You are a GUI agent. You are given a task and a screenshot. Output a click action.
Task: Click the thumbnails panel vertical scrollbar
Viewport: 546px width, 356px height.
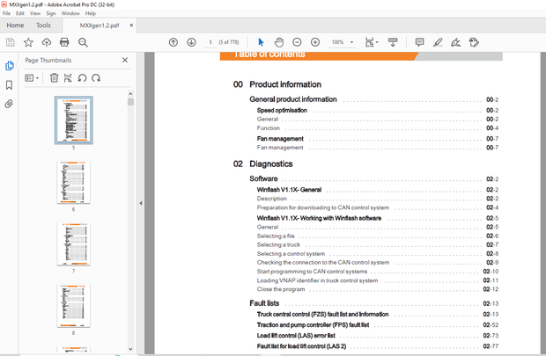130,220
